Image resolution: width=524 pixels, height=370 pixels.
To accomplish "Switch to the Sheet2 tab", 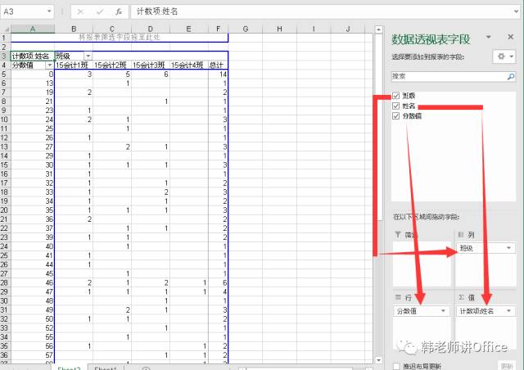I will (x=70, y=368).
